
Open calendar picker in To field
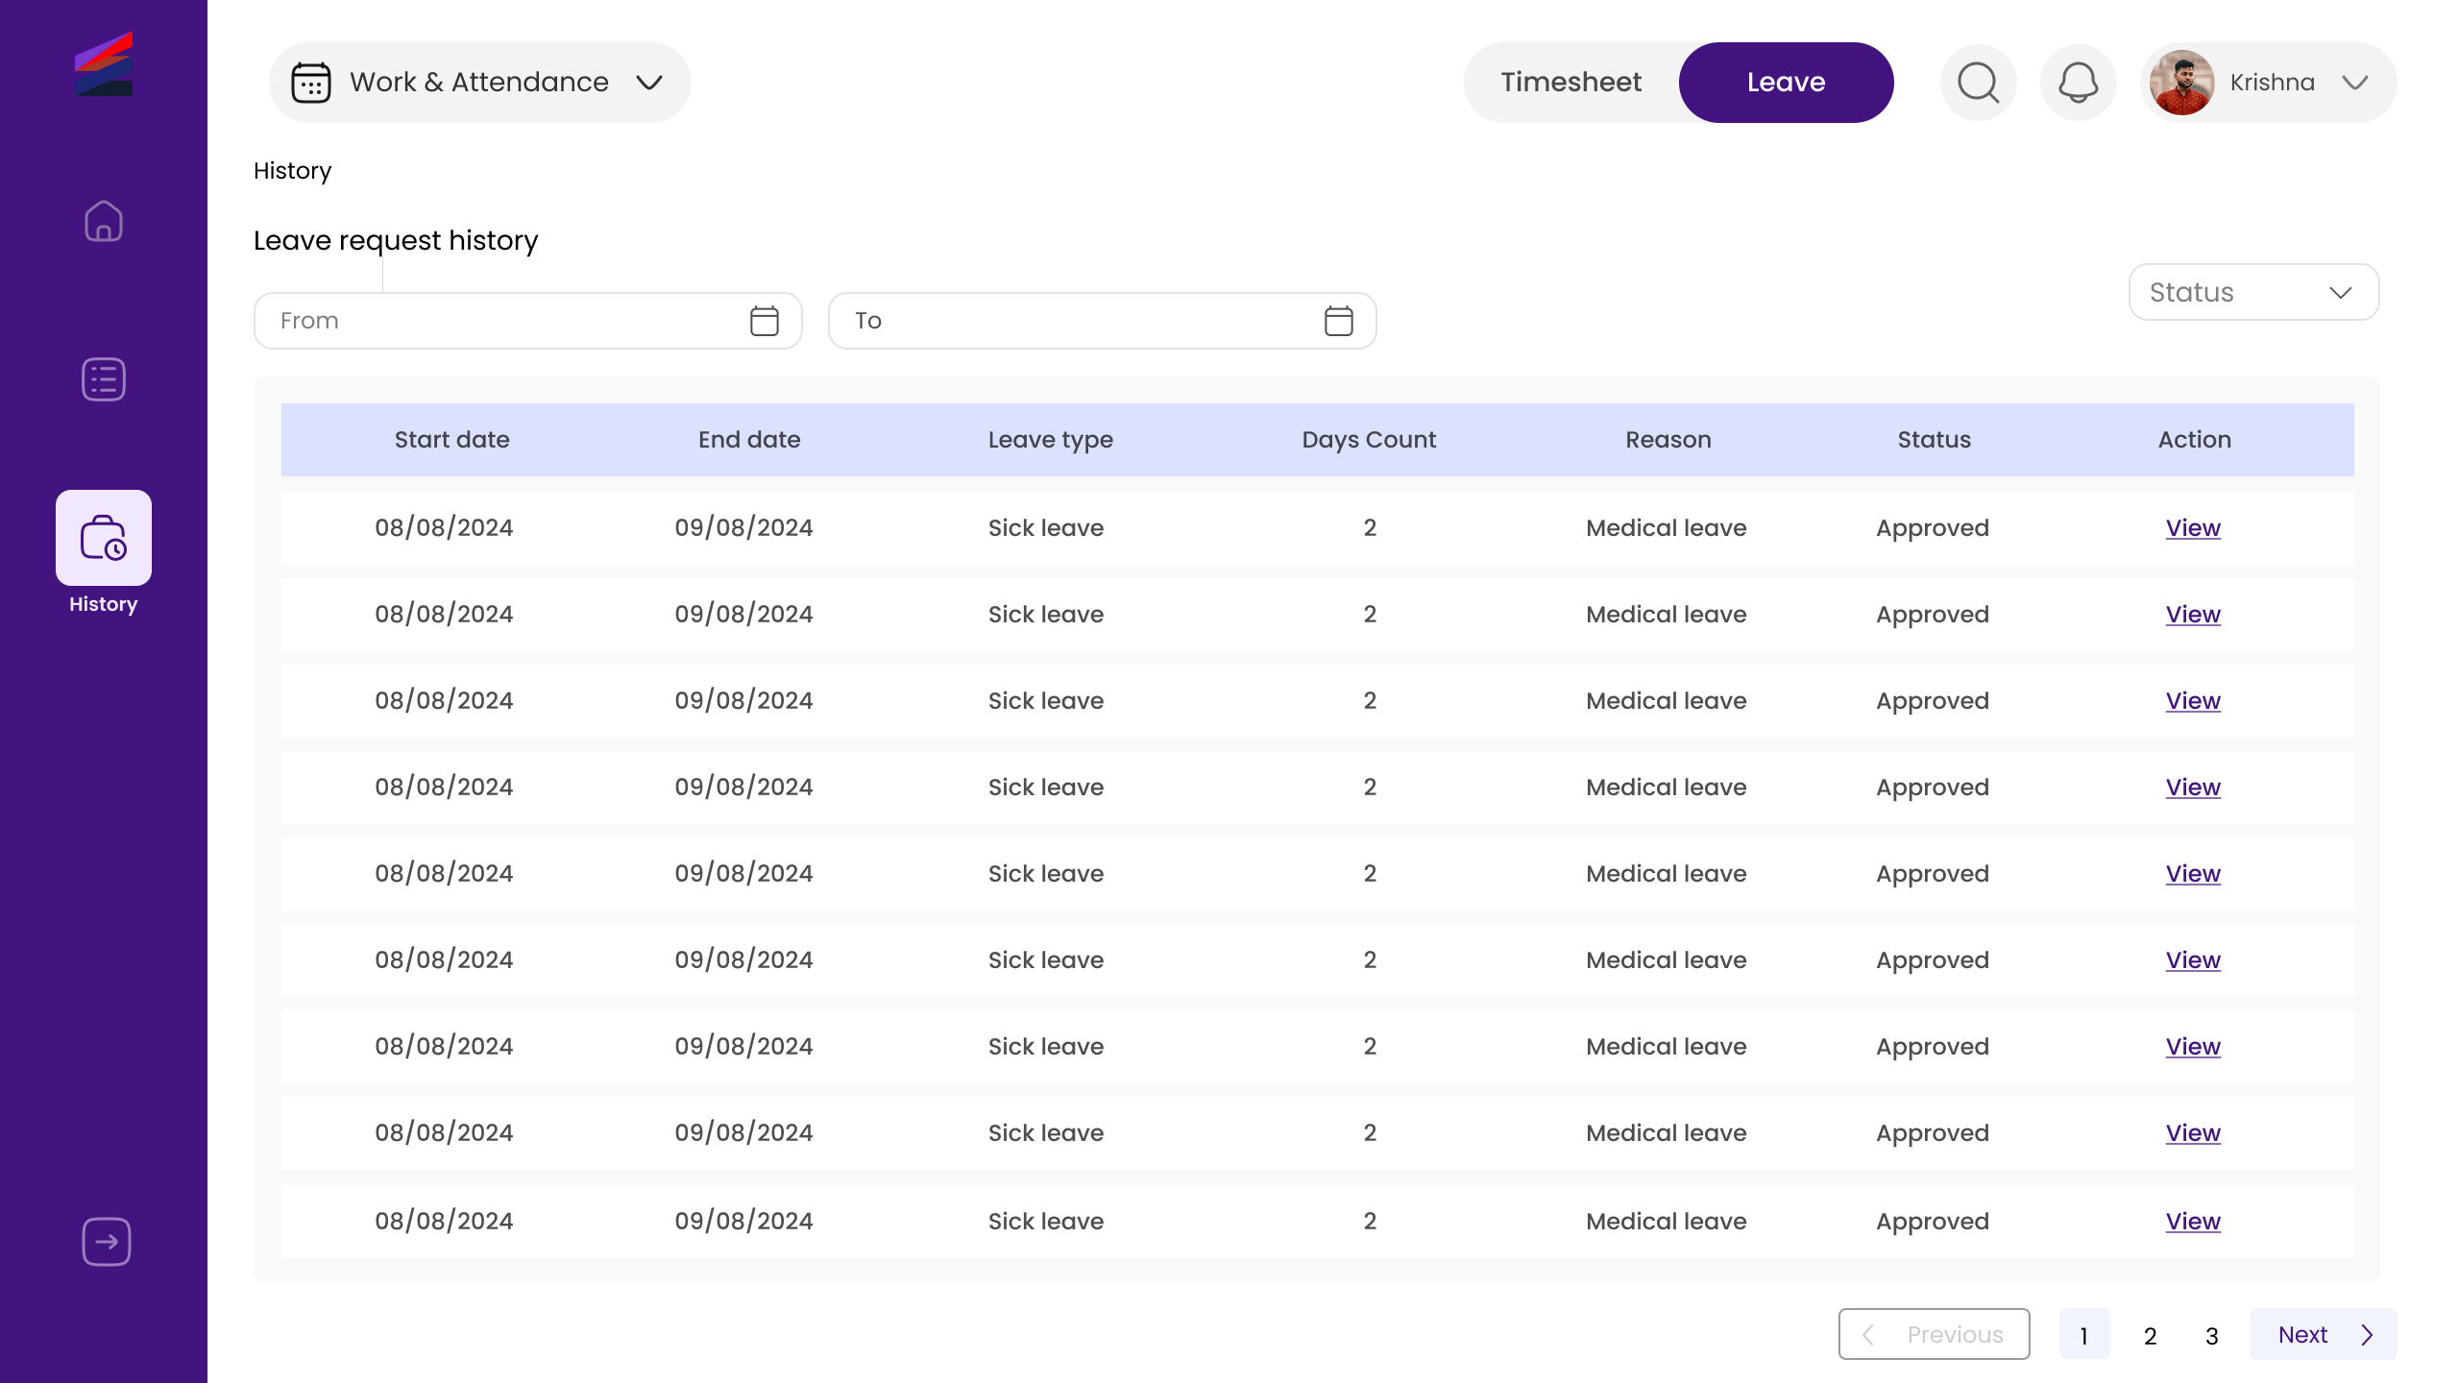pyautogui.click(x=1338, y=321)
